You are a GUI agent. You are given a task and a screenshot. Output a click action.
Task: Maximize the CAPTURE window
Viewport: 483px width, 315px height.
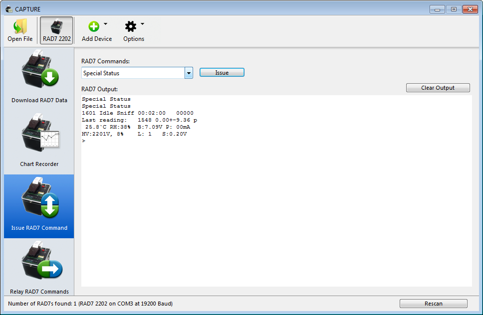(454, 8)
